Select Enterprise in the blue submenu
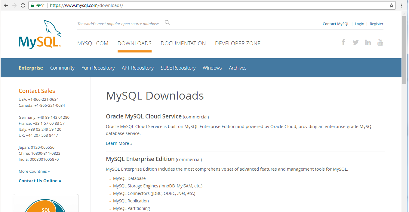Image resolution: width=409 pixels, height=212 pixels. (x=31, y=68)
